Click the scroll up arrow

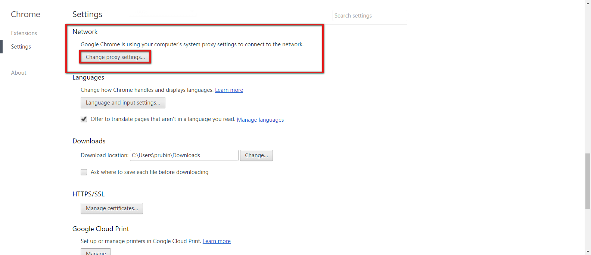pyautogui.click(x=588, y=2)
